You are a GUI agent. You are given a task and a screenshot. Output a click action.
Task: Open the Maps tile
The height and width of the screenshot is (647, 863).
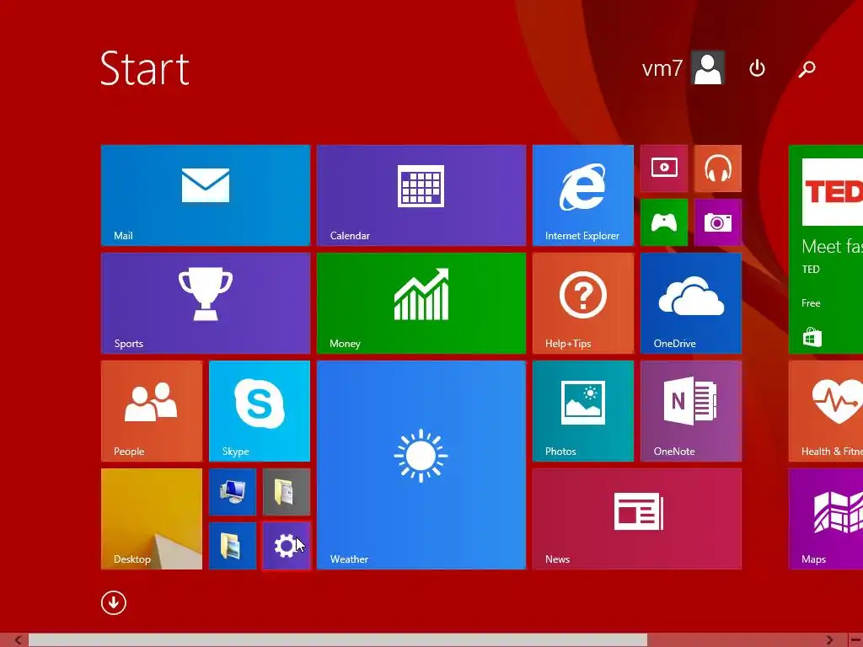pyautogui.click(x=826, y=519)
